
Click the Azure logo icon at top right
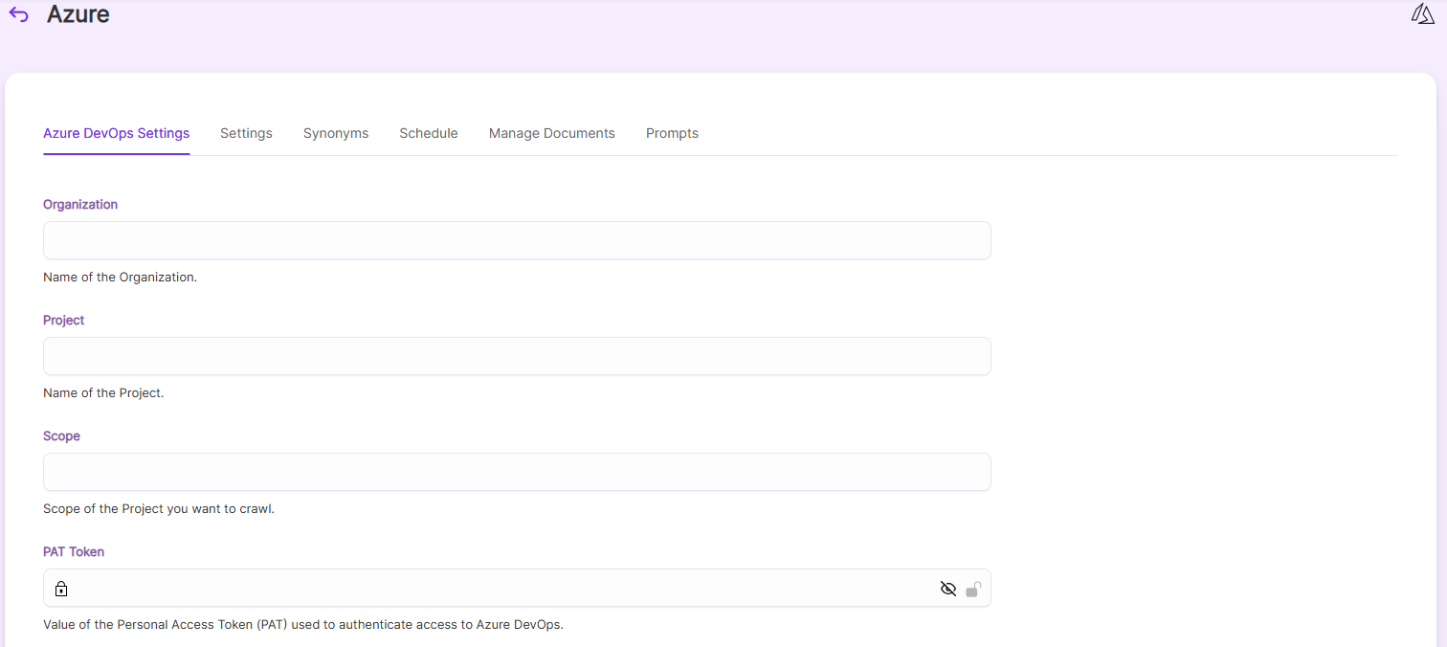1423,14
